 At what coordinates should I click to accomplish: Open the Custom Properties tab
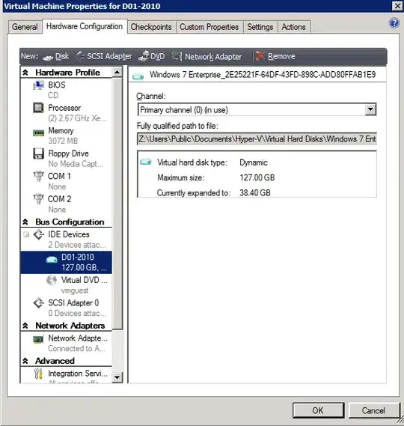[x=209, y=27]
